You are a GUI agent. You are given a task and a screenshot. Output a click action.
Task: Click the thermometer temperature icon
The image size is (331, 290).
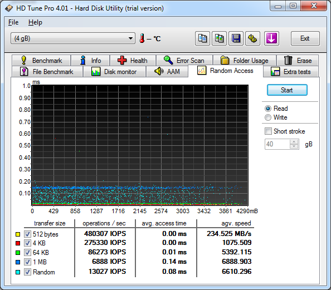click(142, 38)
